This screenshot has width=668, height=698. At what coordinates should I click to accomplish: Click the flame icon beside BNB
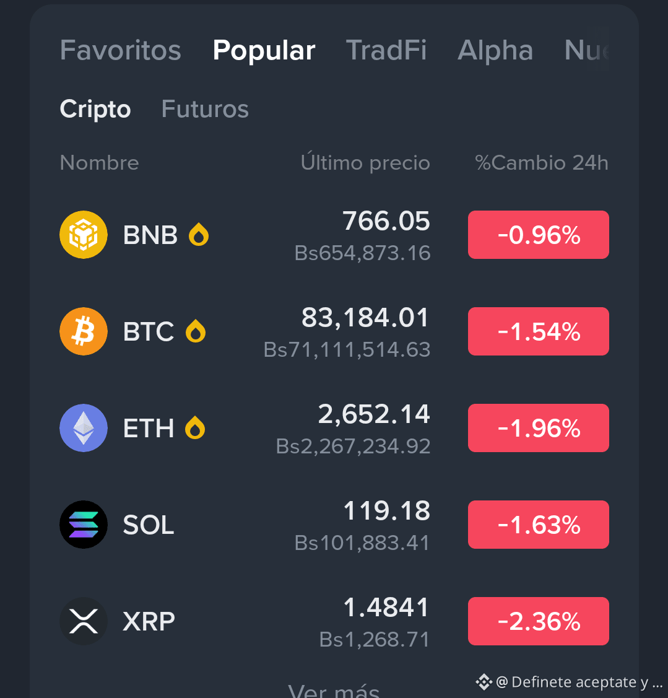point(199,235)
